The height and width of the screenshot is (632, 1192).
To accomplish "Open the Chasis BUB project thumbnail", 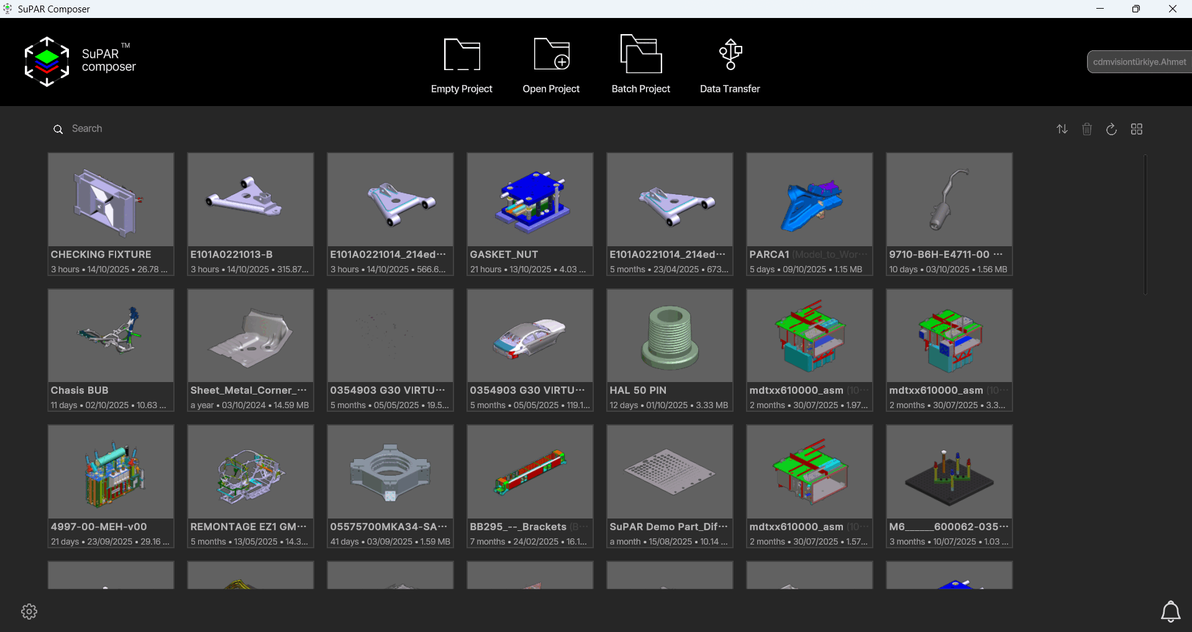I will coord(111,336).
